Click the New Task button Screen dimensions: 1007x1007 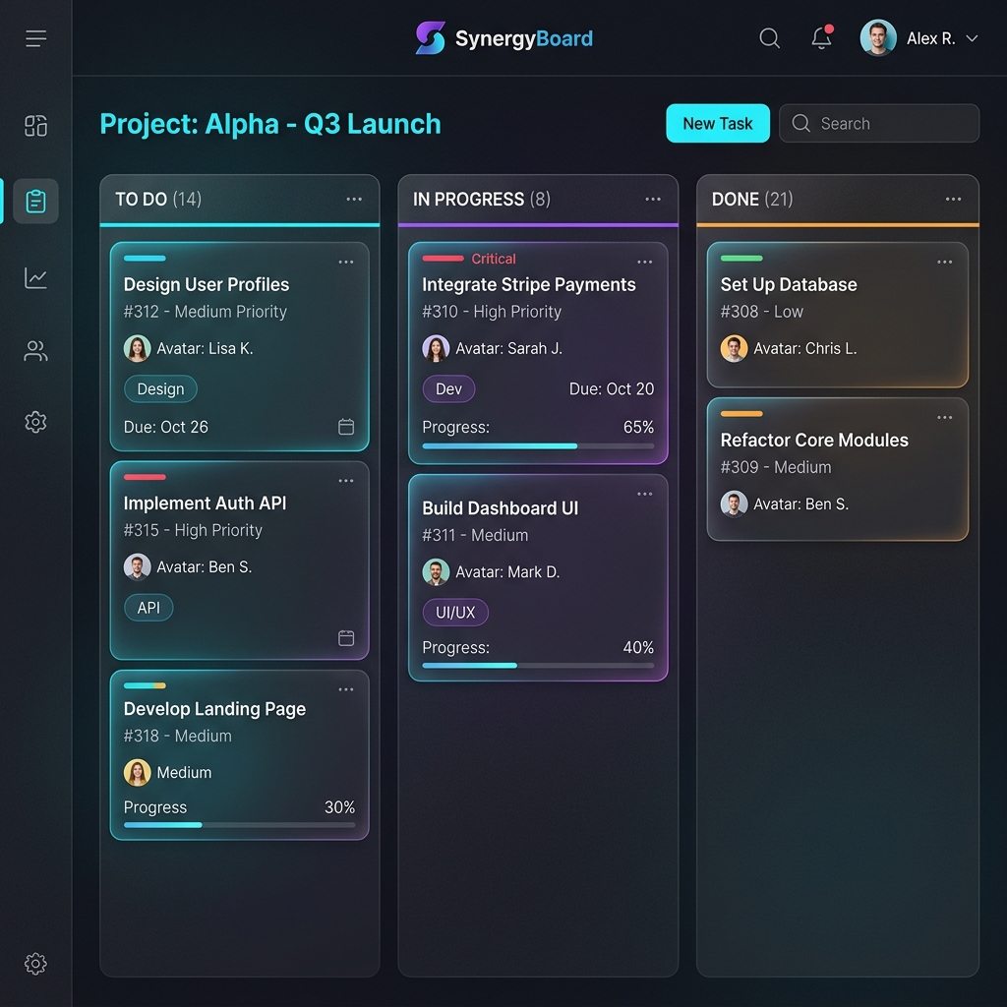(717, 123)
